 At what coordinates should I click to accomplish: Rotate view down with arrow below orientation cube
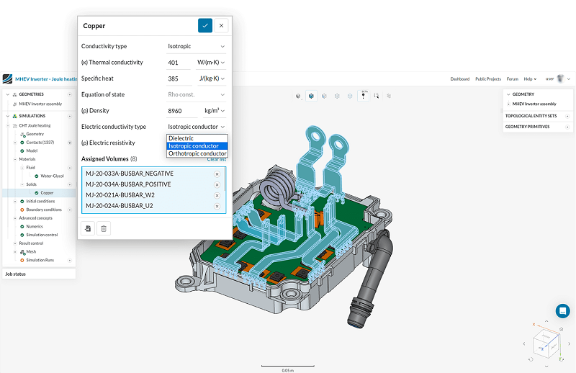546,367
